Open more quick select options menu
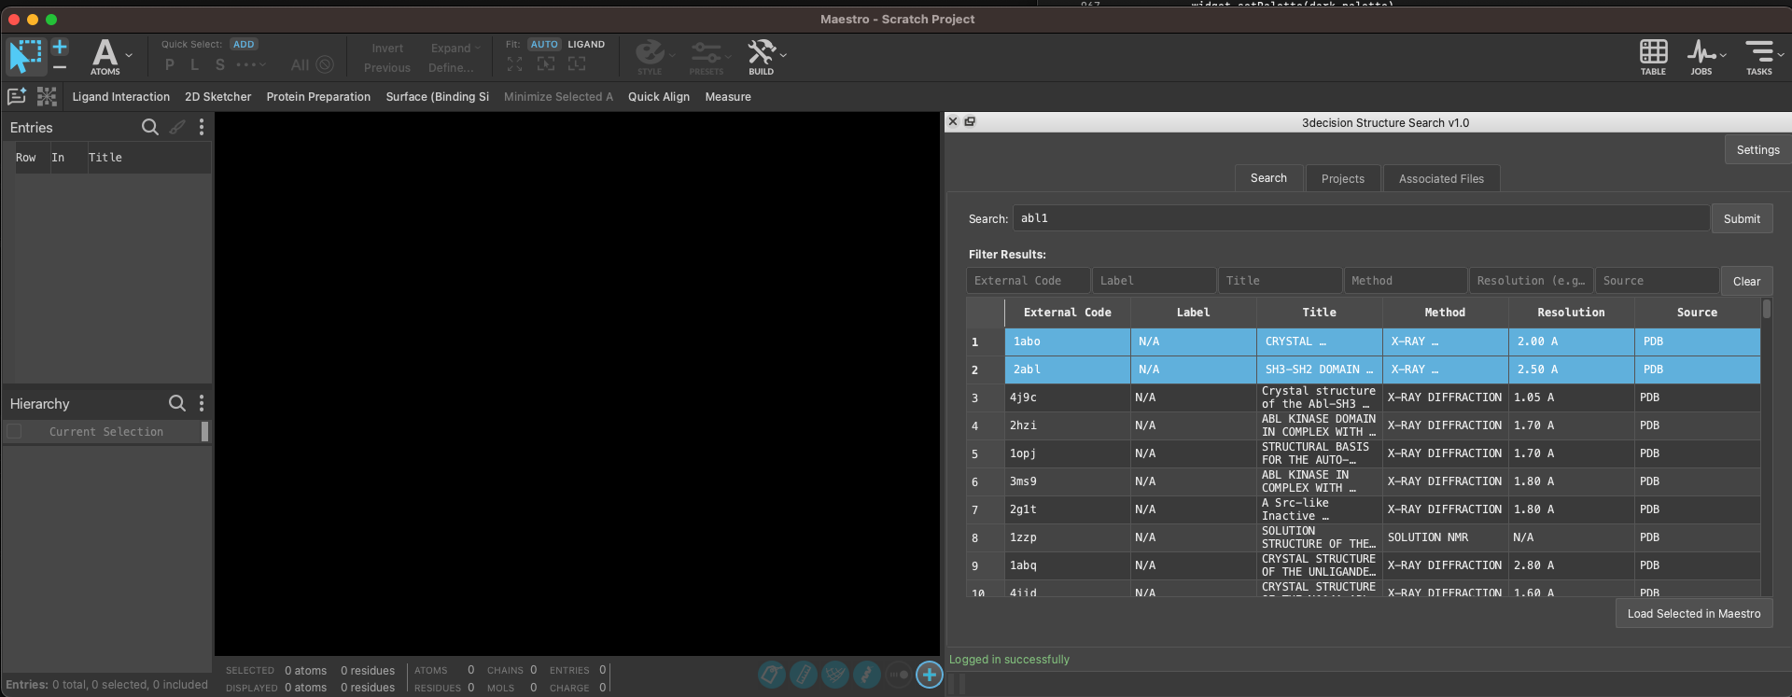The image size is (1792, 697). (250, 64)
